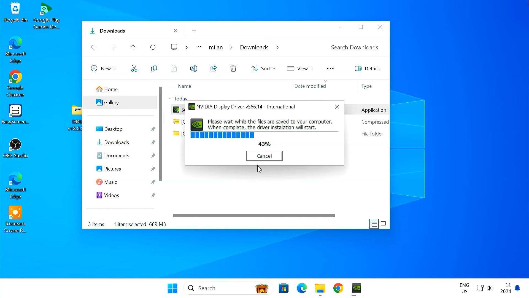Open Google Chrome desktop shortcut
The height and width of the screenshot is (298, 529).
pos(15,84)
